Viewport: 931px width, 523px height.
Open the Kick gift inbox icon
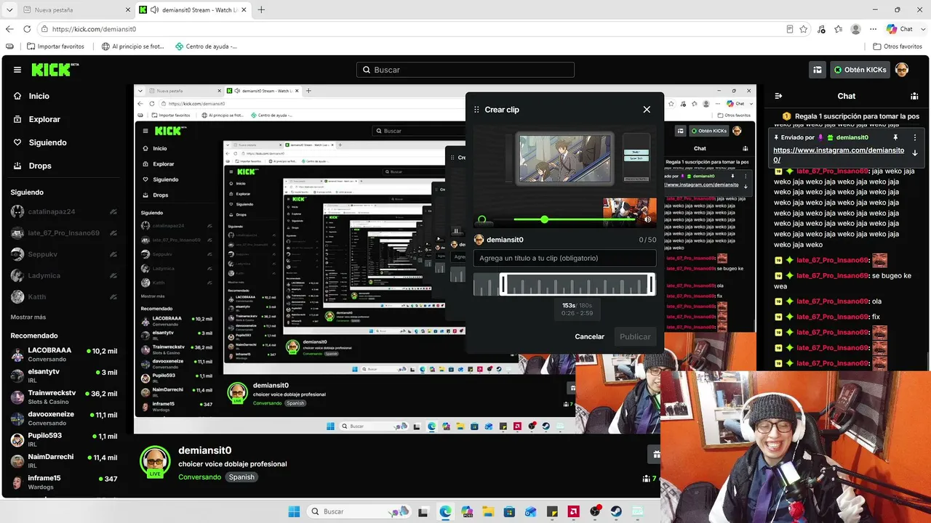point(818,70)
